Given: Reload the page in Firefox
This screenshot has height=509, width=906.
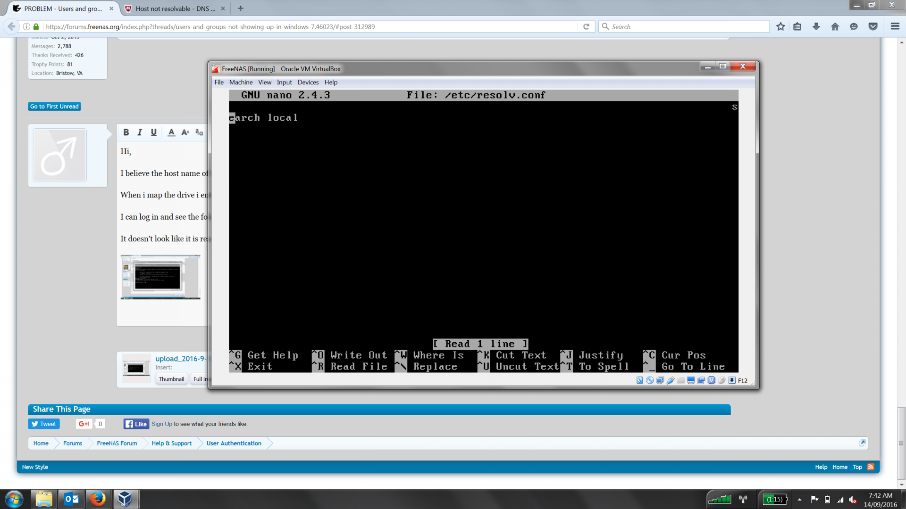Looking at the screenshot, I should click(586, 27).
